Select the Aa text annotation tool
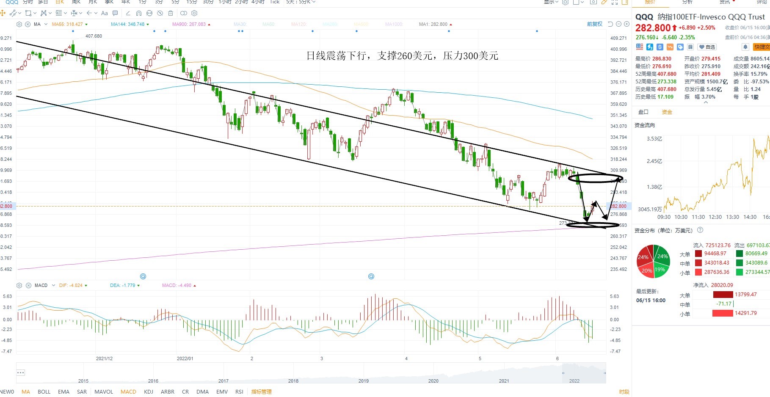This screenshot has width=770, height=397. [x=104, y=13]
